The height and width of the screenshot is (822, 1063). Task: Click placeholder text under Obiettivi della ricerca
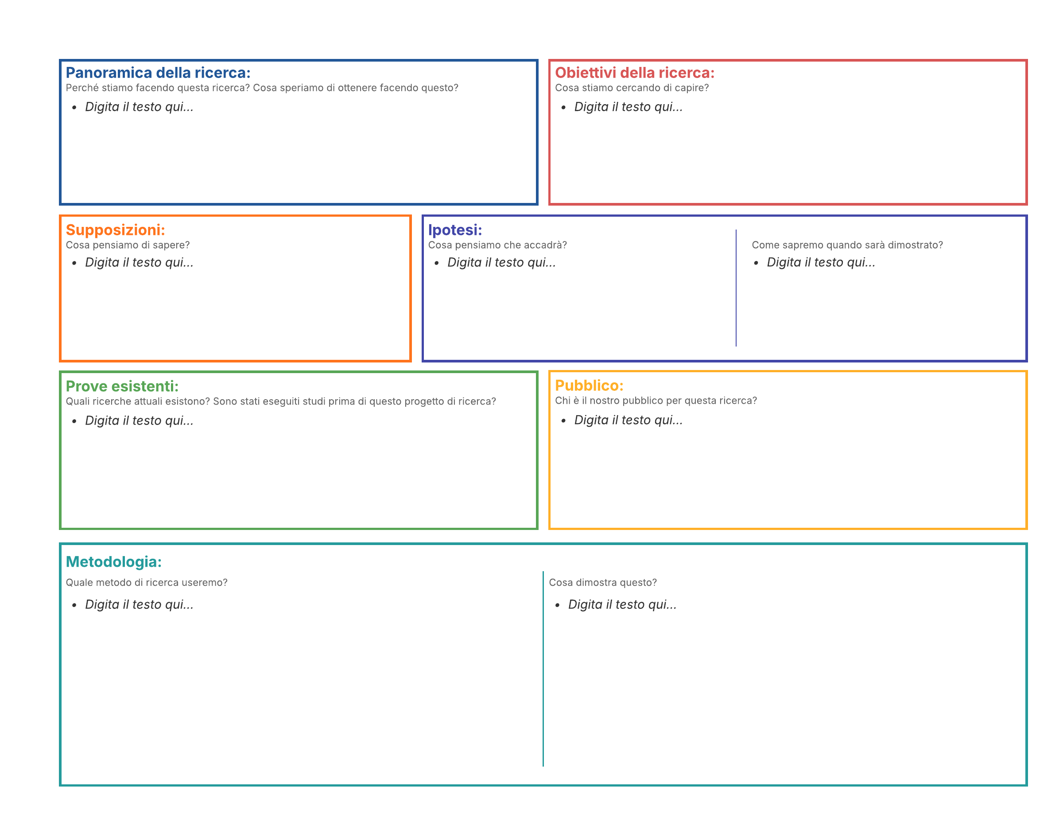[x=628, y=107]
